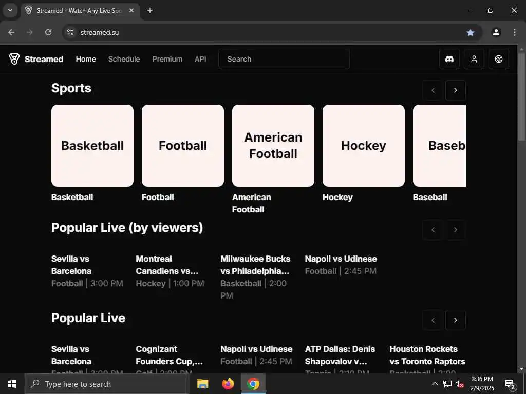Click previous arrow in Popular Live section
Screen dimensions: 526x394
click(433, 320)
